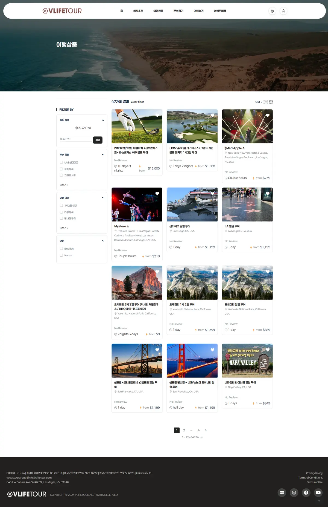The image size is (328, 507).
Task: Select 여행준비물 in the navigation bar
Action: [x=220, y=11]
